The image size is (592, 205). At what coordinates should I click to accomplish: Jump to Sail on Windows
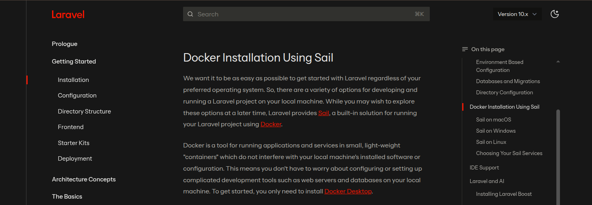click(495, 131)
